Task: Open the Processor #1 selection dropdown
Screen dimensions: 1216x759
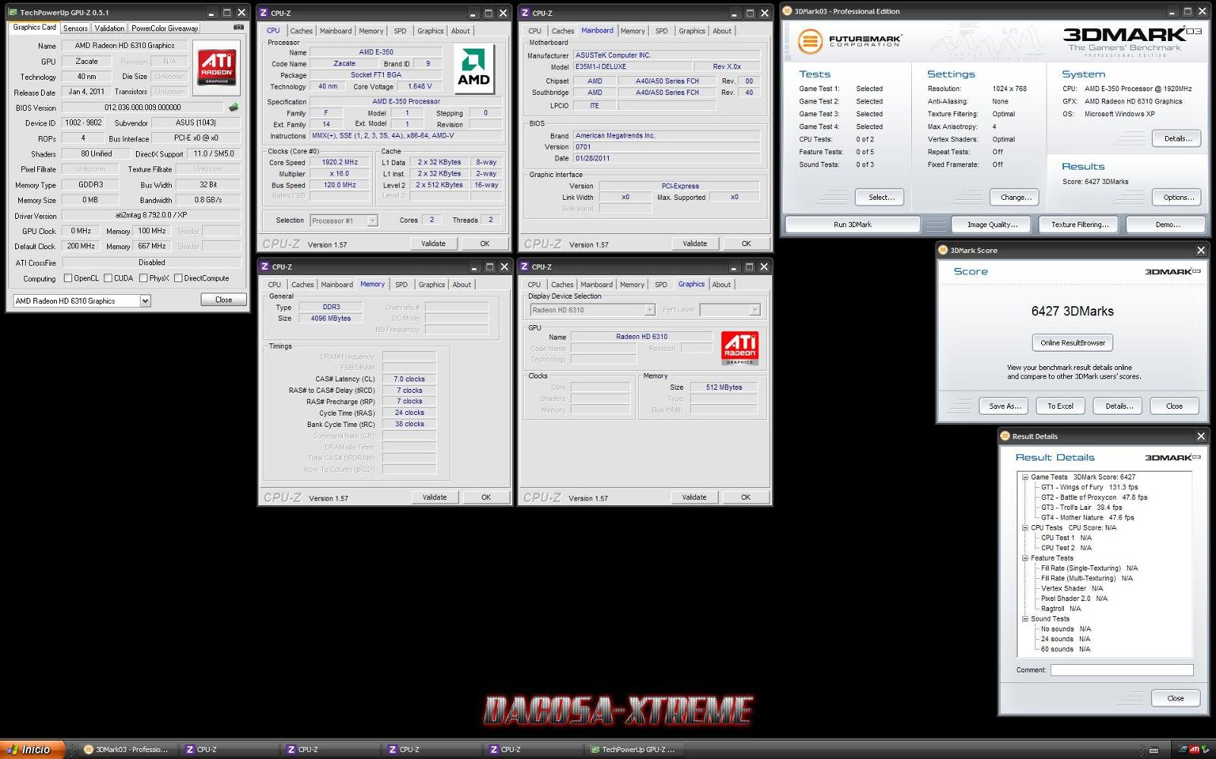Action: (x=372, y=220)
